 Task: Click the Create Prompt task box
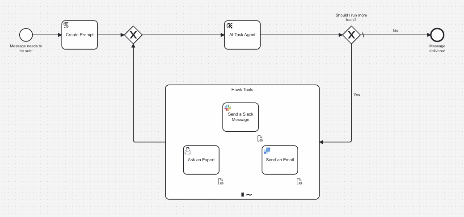pos(80,35)
